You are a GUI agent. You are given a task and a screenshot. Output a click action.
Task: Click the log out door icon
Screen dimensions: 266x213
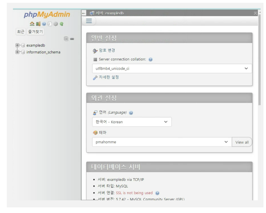pyautogui.click(x=38, y=24)
